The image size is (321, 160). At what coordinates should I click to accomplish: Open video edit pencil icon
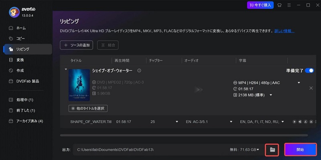tap(306, 122)
